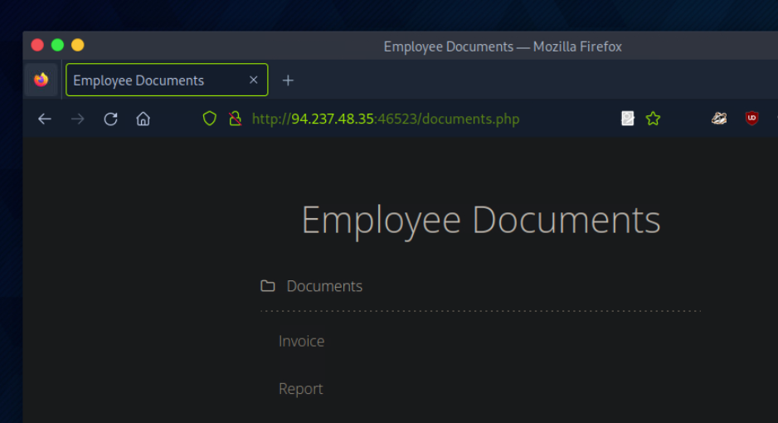
Task: Go to the Firefox home page
Action: (x=143, y=119)
